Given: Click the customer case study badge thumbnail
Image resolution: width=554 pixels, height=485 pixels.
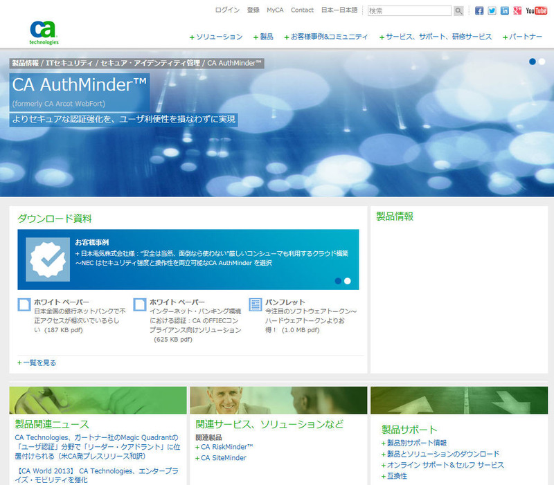Looking at the screenshot, I should tap(48, 259).
